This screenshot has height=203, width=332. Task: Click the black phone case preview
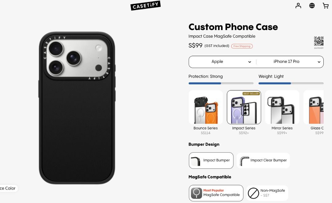(x=77, y=108)
